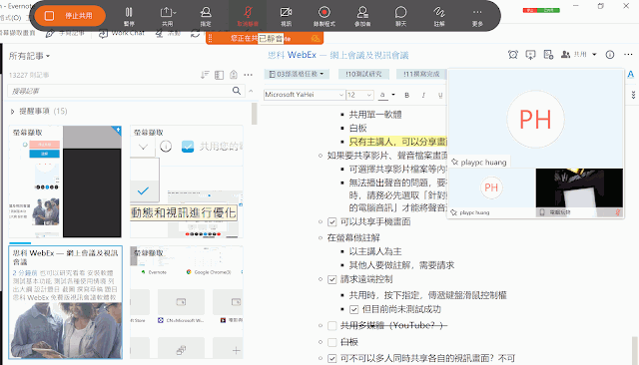Click the notebook filter icon beside view layout

point(234,75)
